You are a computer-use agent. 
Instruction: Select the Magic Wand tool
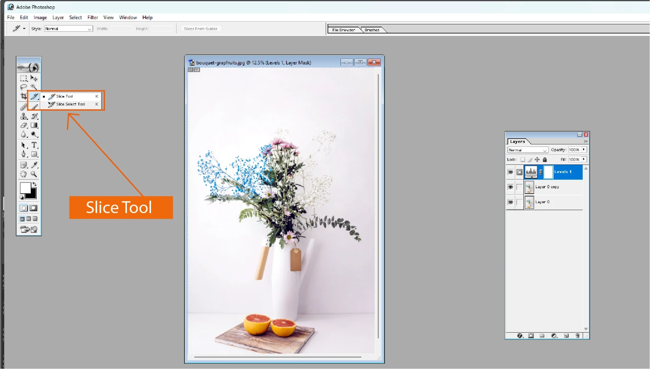pos(34,87)
